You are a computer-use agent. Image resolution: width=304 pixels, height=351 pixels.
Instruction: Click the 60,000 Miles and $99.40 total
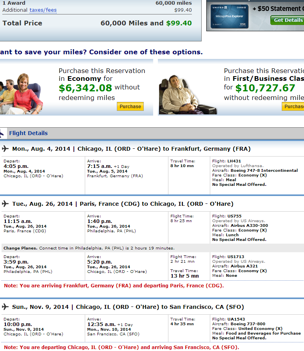(x=146, y=23)
